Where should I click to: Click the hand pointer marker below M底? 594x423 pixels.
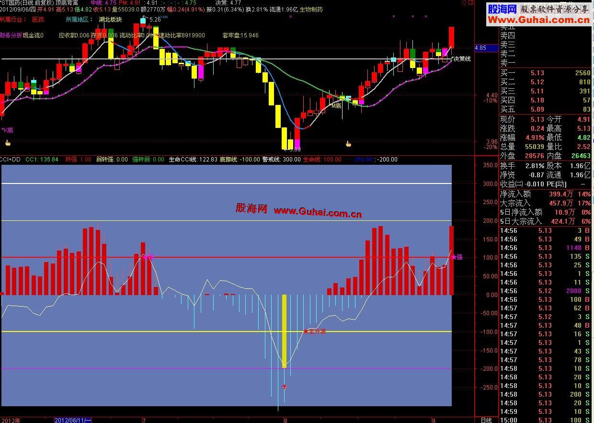click(349, 143)
